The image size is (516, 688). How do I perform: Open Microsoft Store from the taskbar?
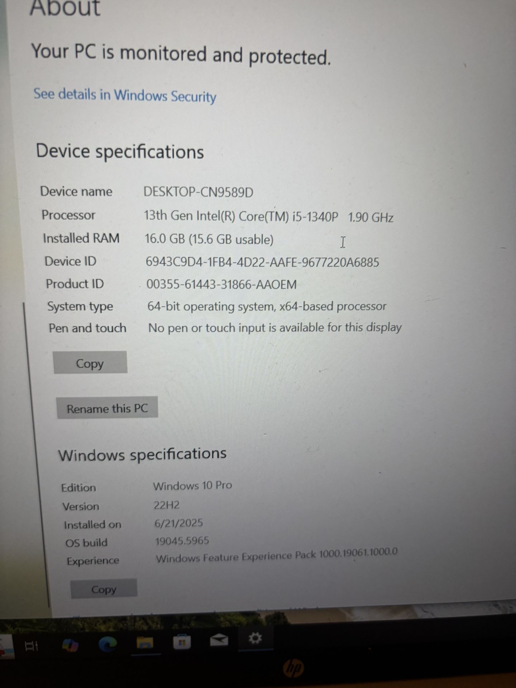182,642
